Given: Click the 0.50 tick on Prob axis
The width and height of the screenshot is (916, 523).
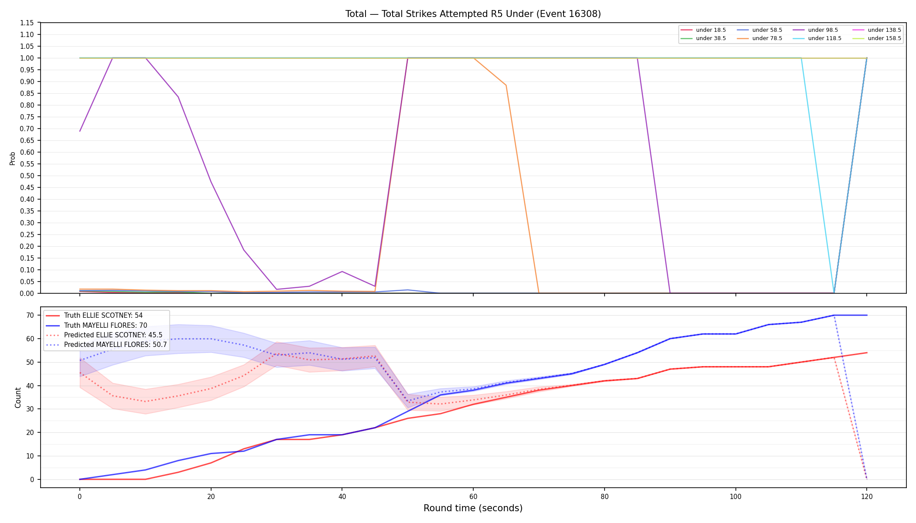Looking at the screenshot, I should [x=27, y=176].
